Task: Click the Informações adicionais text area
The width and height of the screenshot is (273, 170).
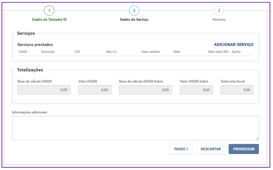Action: (135, 128)
